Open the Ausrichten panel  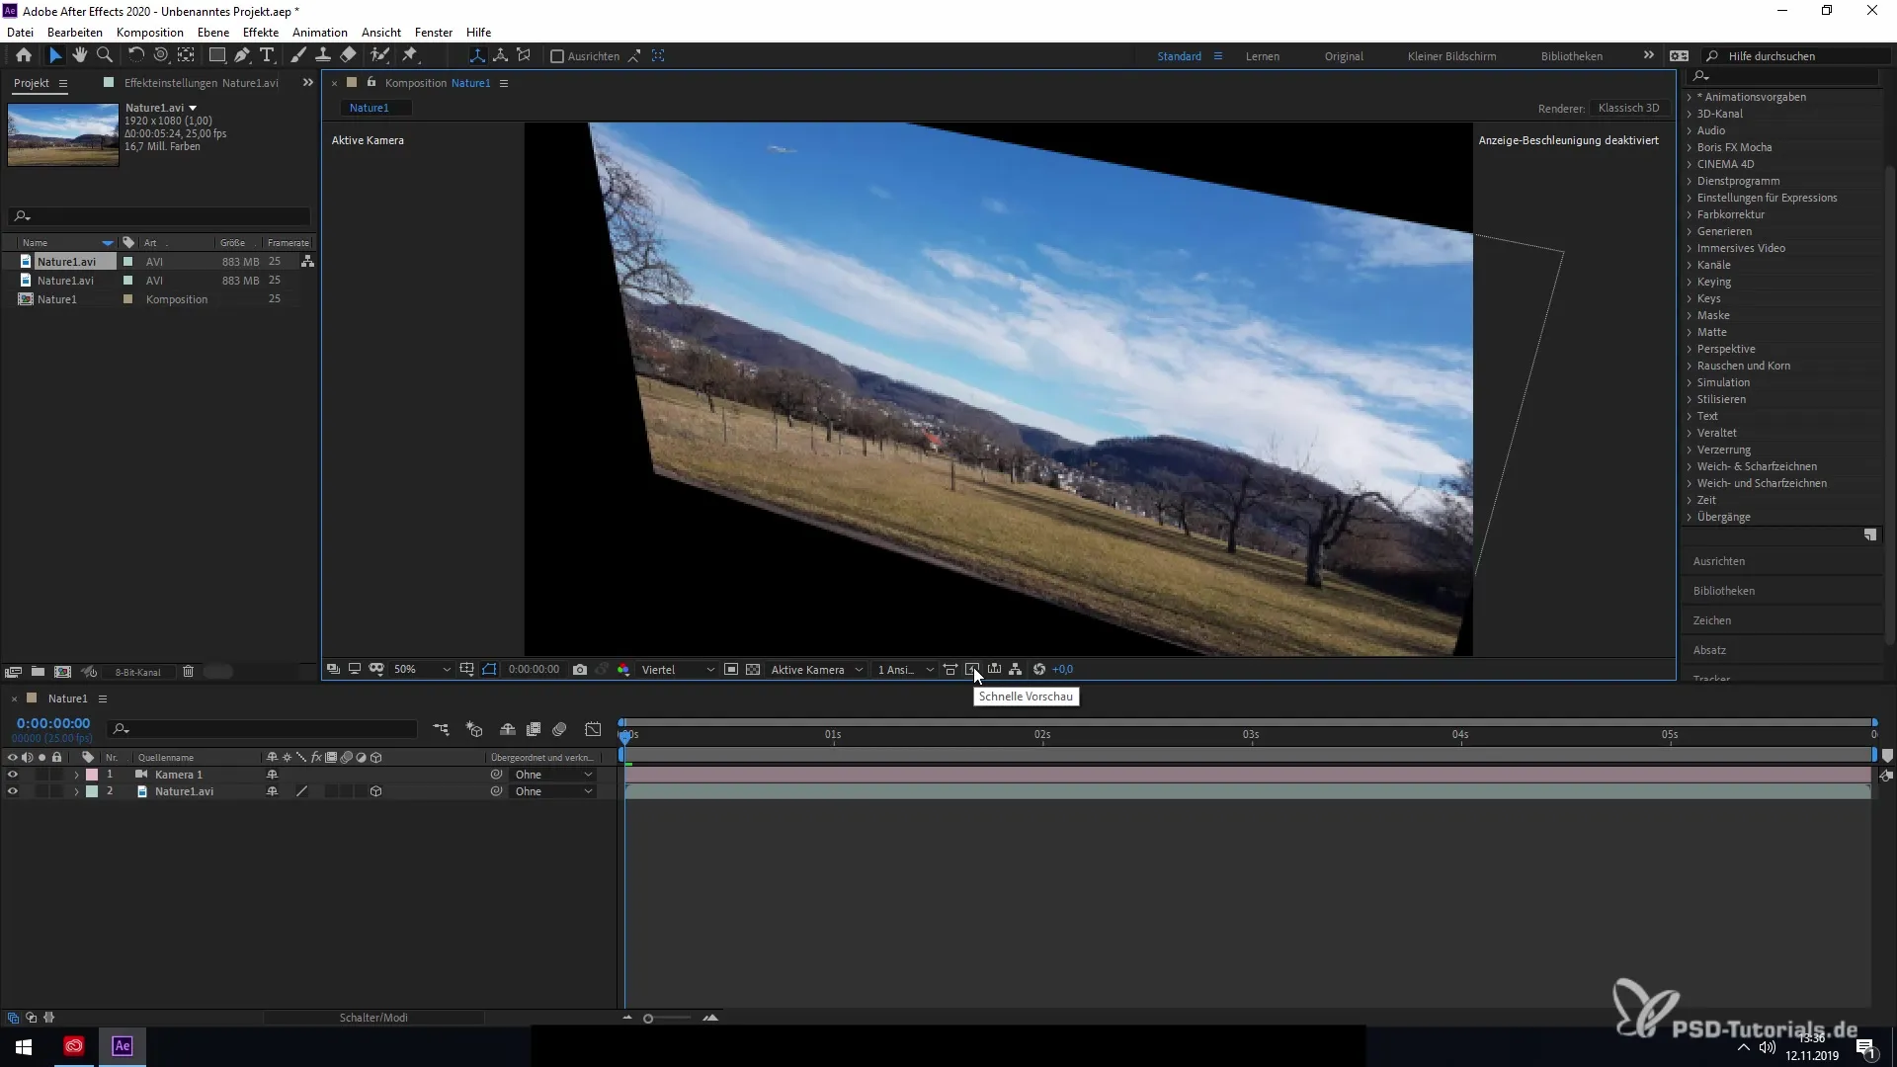click(1719, 561)
